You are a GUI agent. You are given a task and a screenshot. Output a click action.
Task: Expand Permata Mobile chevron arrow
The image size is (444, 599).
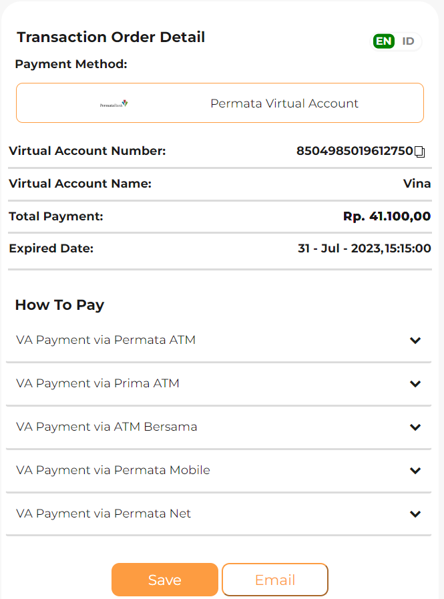tap(415, 471)
